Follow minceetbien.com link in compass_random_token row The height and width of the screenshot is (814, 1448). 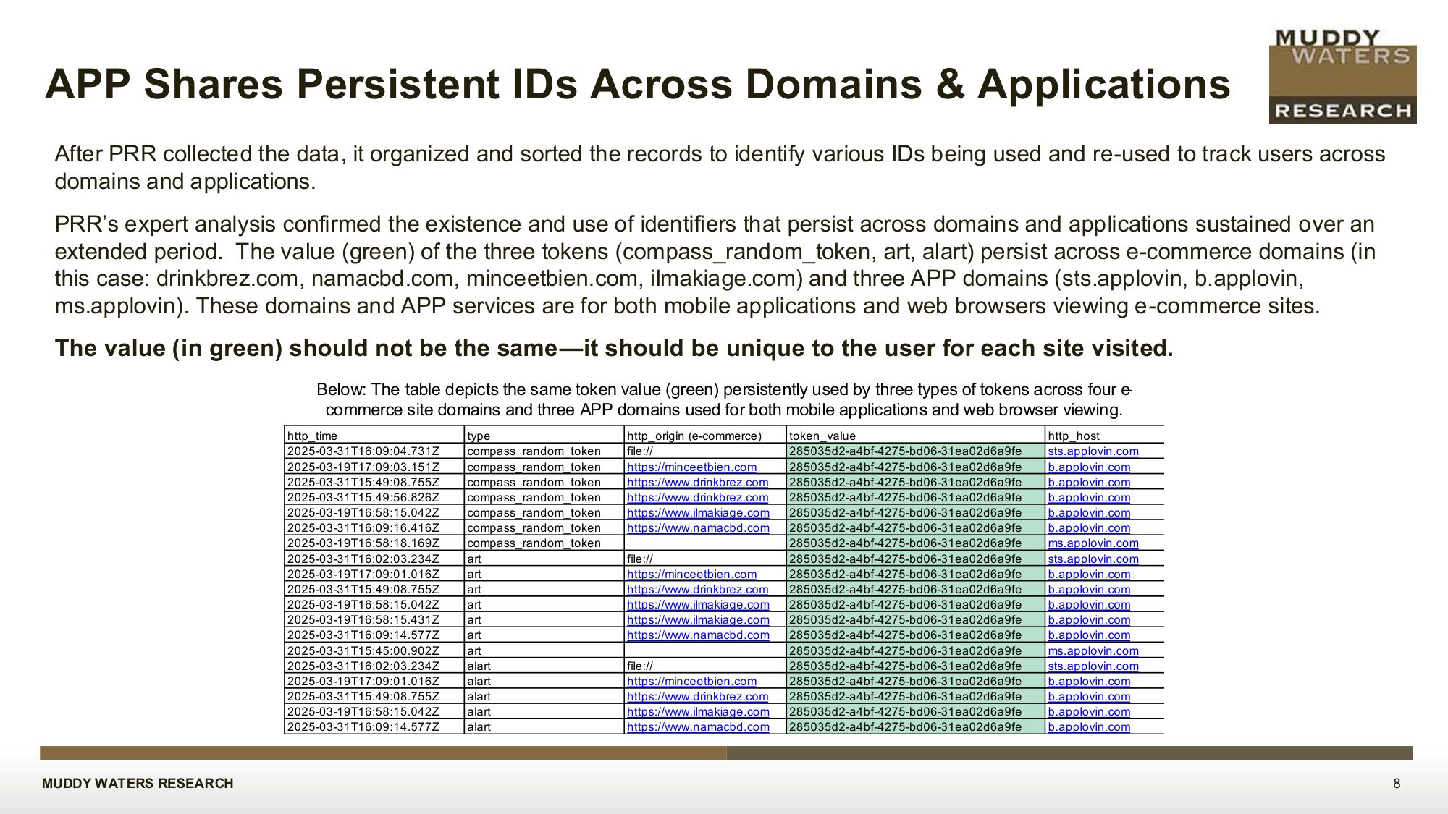coord(691,467)
